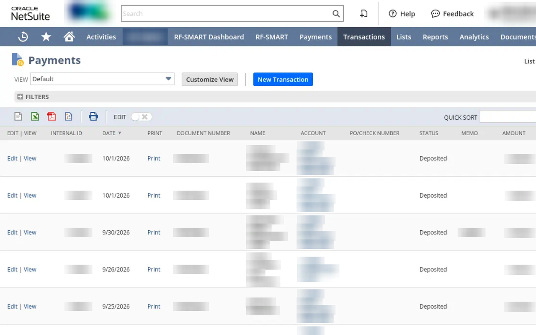Click the Help question mark icon

392,14
